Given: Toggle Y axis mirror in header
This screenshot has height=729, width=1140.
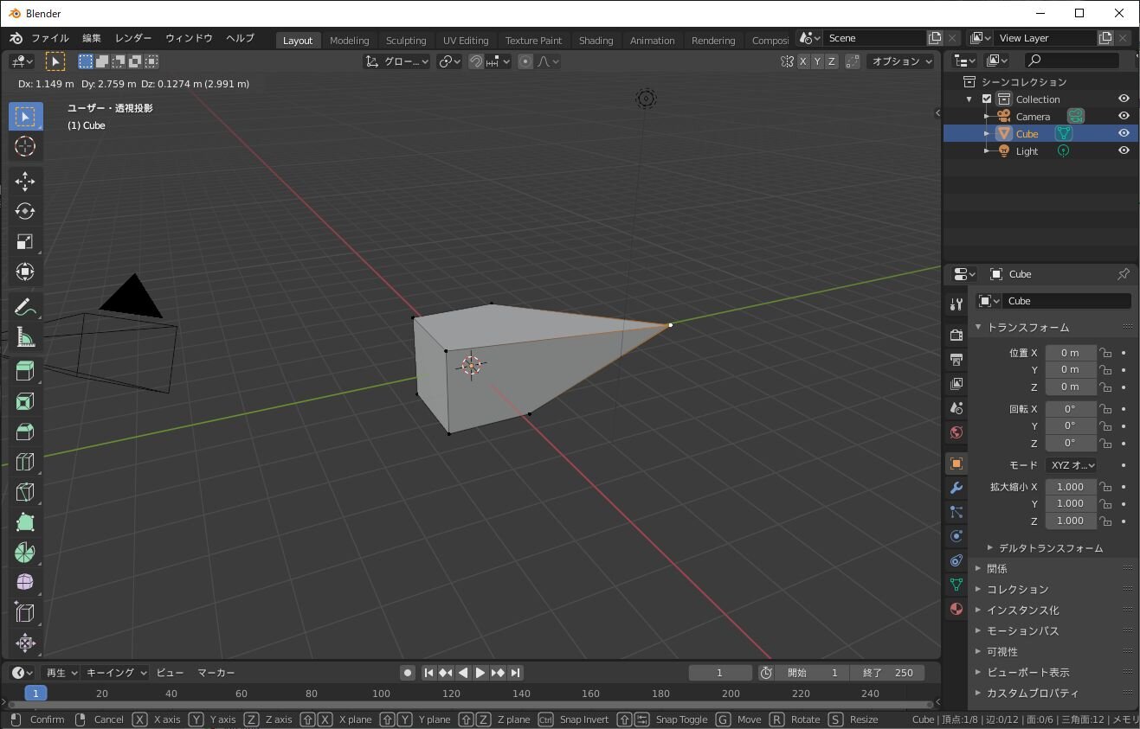Looking at the screenshot, I should pos(817,61).
